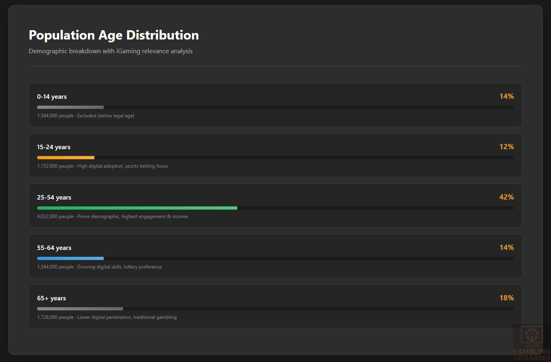
Task: Click the gray 65+ years progress bar
Action: point(80,309)
